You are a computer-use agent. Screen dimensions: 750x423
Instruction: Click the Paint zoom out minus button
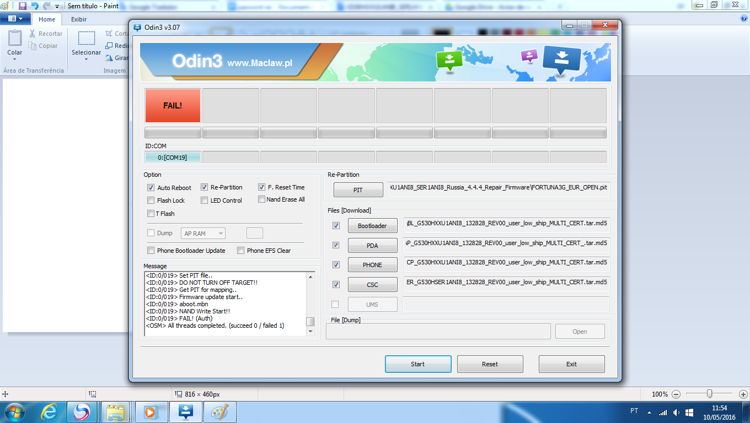pyautogui.click(x=676, y=394)
